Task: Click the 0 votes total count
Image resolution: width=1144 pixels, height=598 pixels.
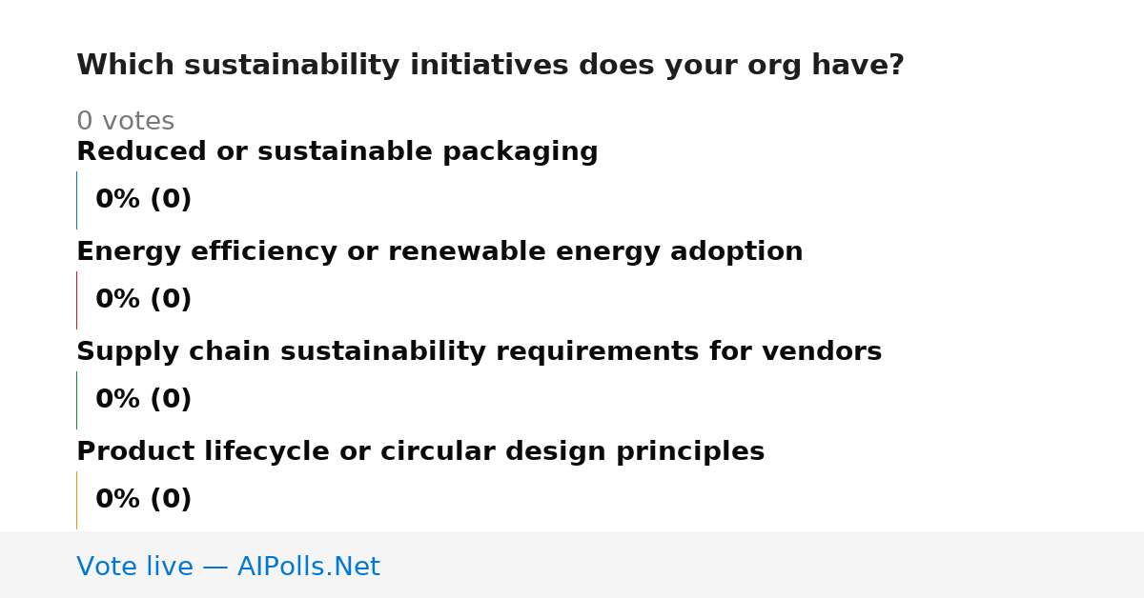Action: (x=125, y=122)
